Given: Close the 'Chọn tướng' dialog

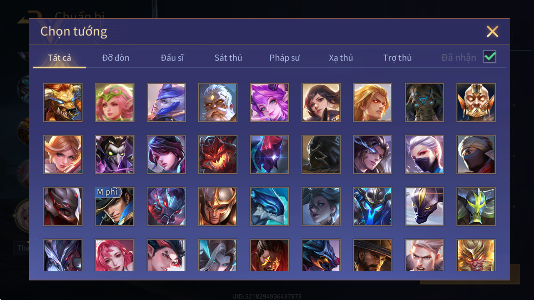Looking at the screenshot, I should click(x=492, y=31).
